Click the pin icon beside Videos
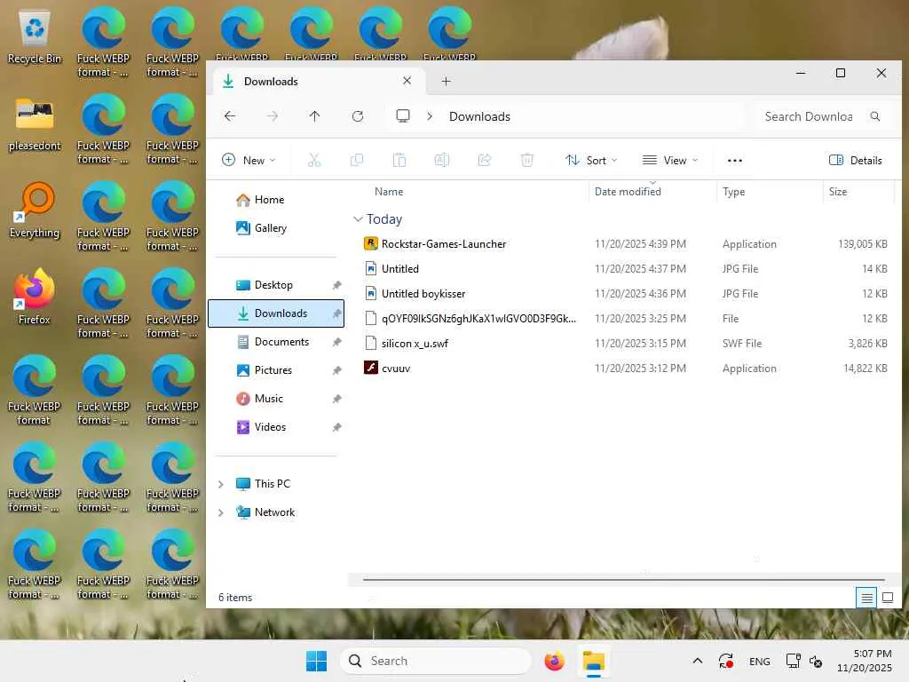The width and height of the screenshot is (909, 682). (x=336, y=427)
